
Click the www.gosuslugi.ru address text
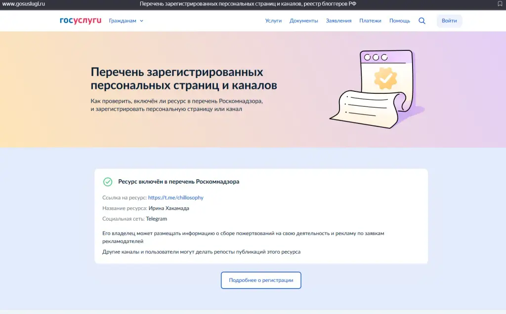24,4
